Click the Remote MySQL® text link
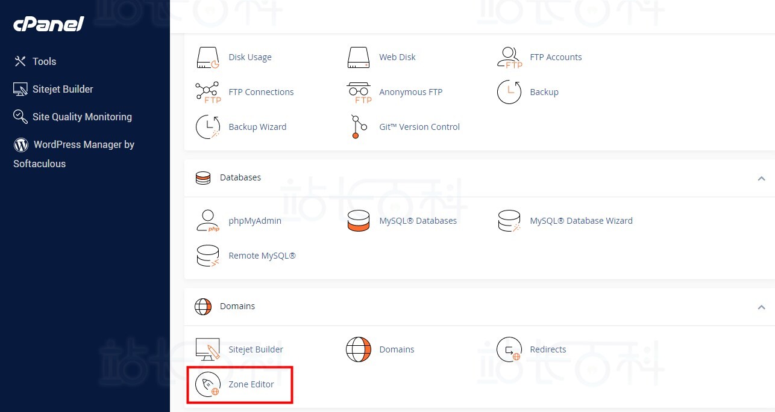Screen dimensions: 775x412 pyautogui.click(x=262, y=256)
